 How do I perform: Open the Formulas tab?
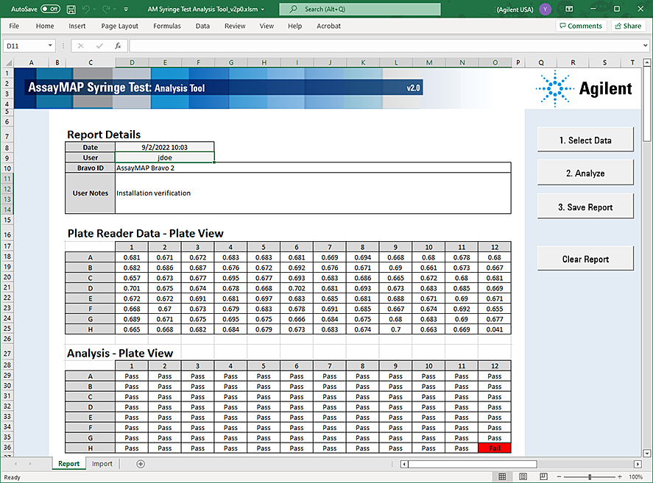coord(167,26)
